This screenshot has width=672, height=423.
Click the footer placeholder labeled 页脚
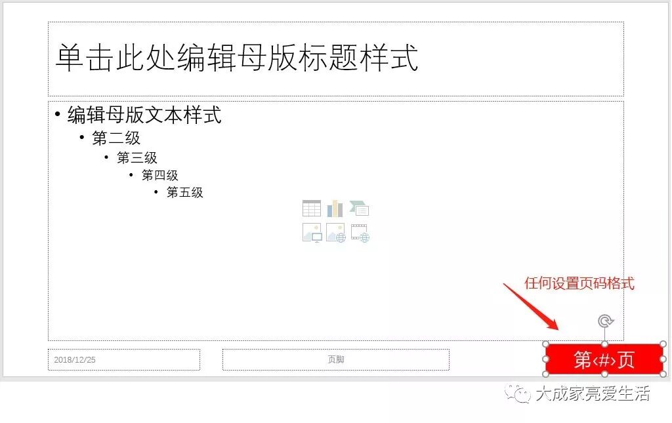tap(336, 359)
